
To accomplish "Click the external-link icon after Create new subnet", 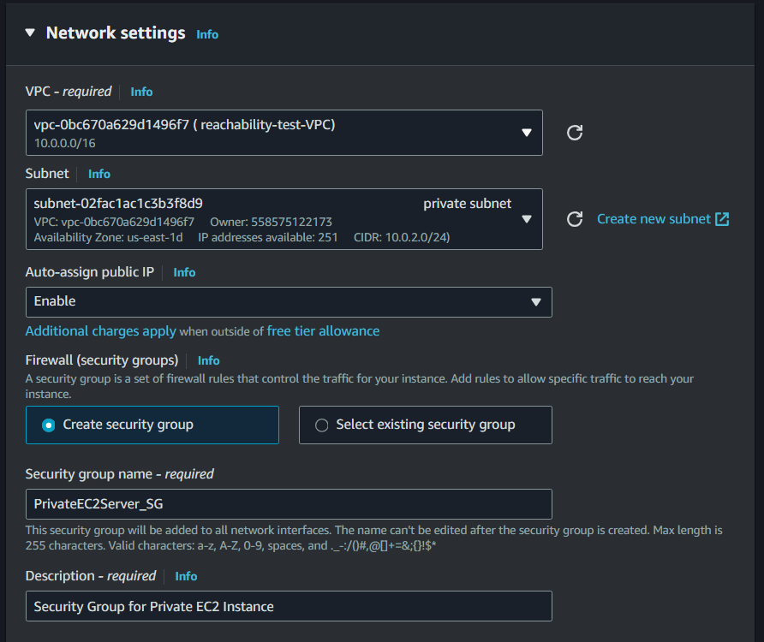I will click(722, 219).
